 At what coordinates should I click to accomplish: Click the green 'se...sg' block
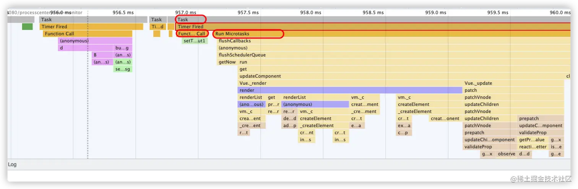(123, 69)
